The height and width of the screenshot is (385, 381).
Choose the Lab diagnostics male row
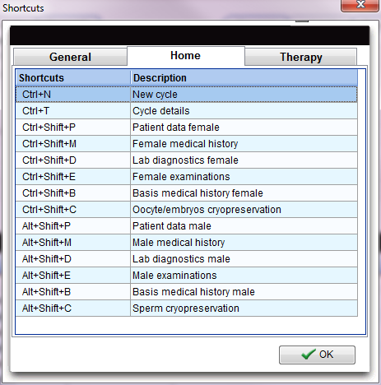click(x=187, y=259)
